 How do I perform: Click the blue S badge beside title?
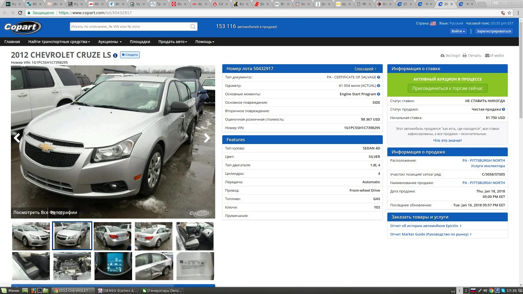coord(115,56)
